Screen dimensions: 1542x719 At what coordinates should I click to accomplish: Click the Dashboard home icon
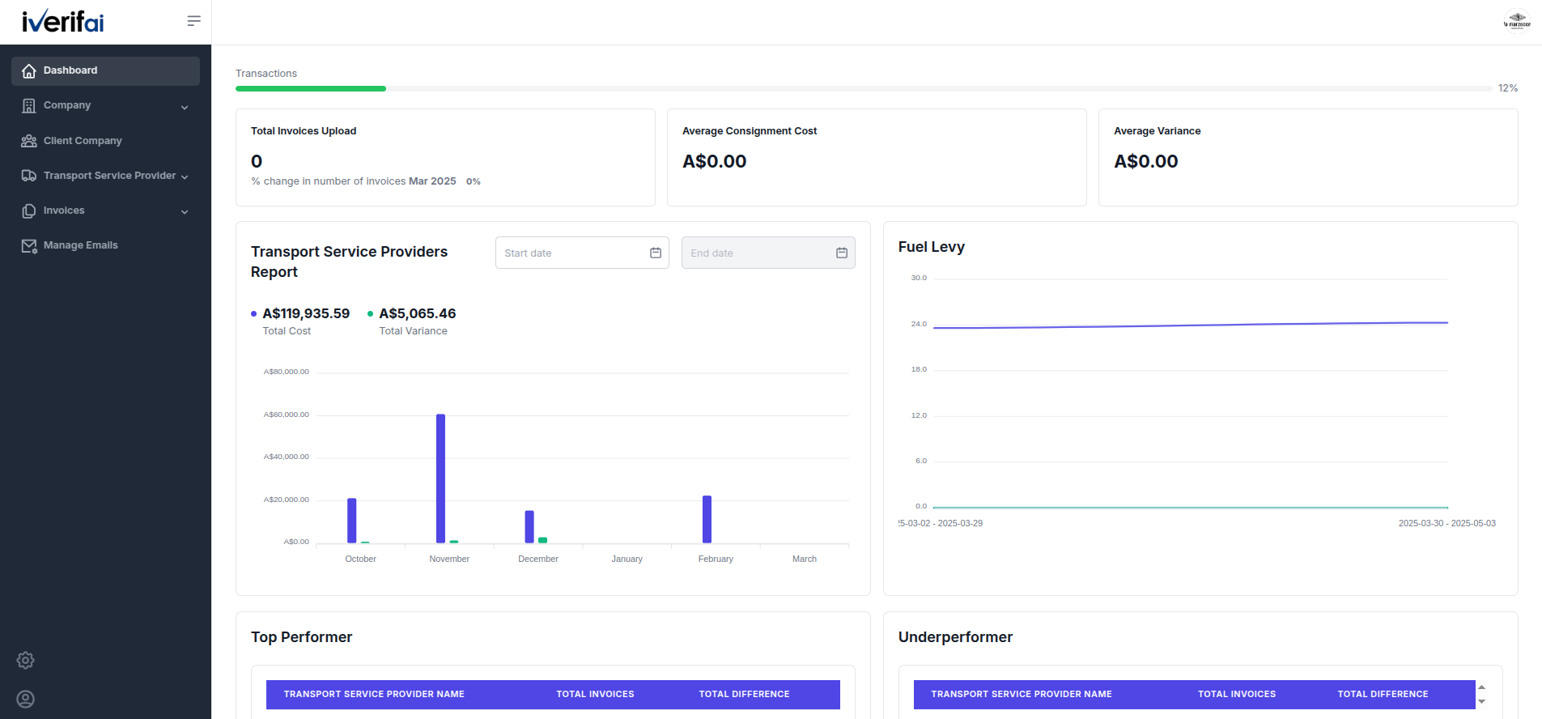[29, 71]
